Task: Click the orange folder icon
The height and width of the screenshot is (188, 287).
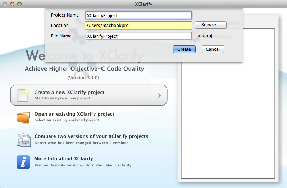Action: (x=24, y=117)
